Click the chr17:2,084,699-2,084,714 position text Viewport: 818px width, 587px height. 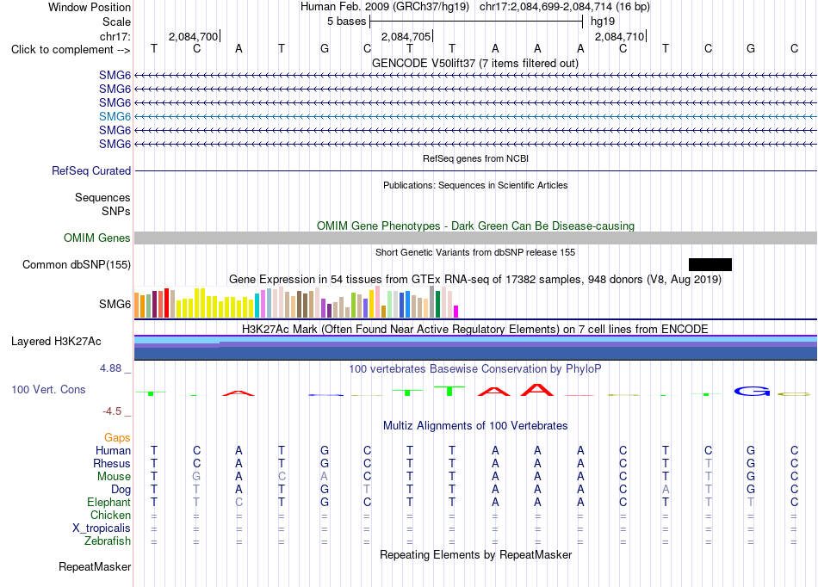(565, 7)
